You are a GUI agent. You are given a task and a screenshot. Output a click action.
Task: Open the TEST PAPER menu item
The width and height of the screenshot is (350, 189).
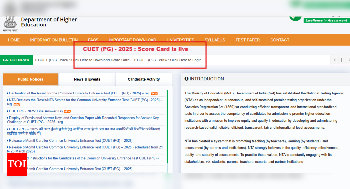tap(248, 40)
